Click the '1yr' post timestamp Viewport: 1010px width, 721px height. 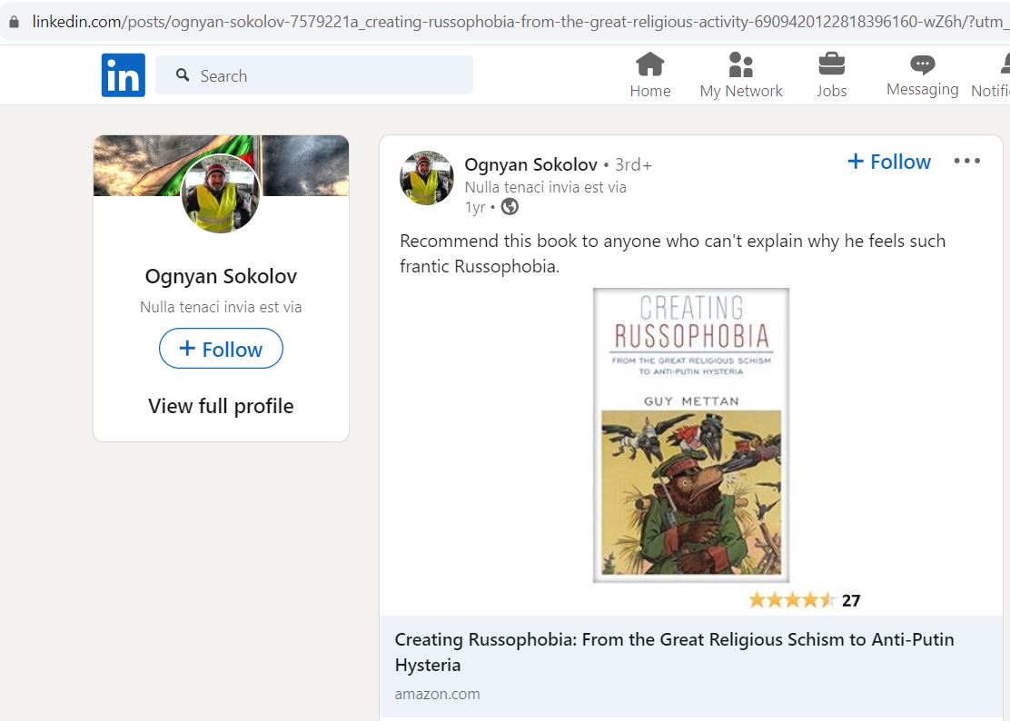click(x=475, y=207)
